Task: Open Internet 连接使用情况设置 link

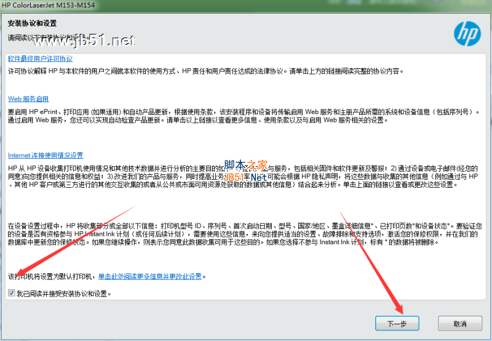Action: 46,156
